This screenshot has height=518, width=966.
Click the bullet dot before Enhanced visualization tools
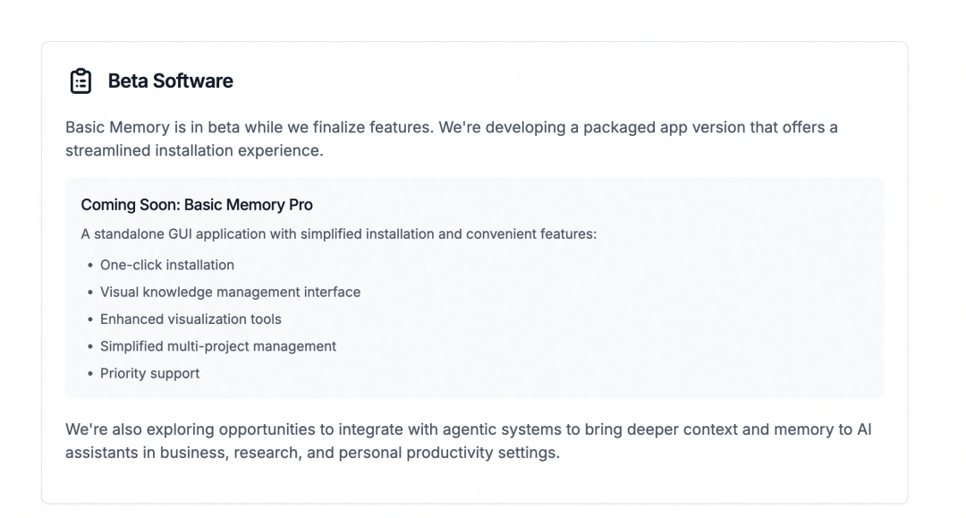[x=90, y=319]
